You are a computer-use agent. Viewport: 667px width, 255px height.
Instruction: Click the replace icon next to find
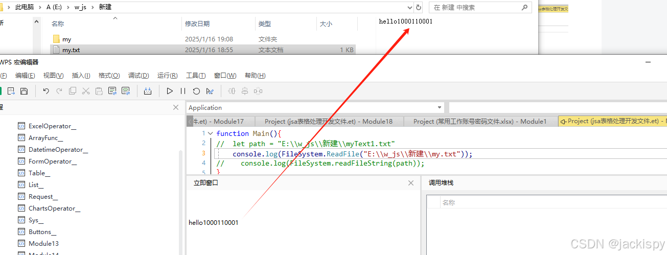pyautogui.click(x=126, y=91)
